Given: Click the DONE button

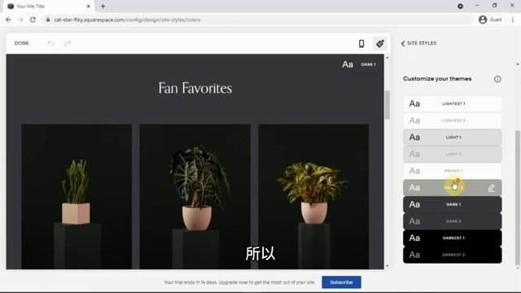Looking at the screenshot, I should tap(22, 43).
